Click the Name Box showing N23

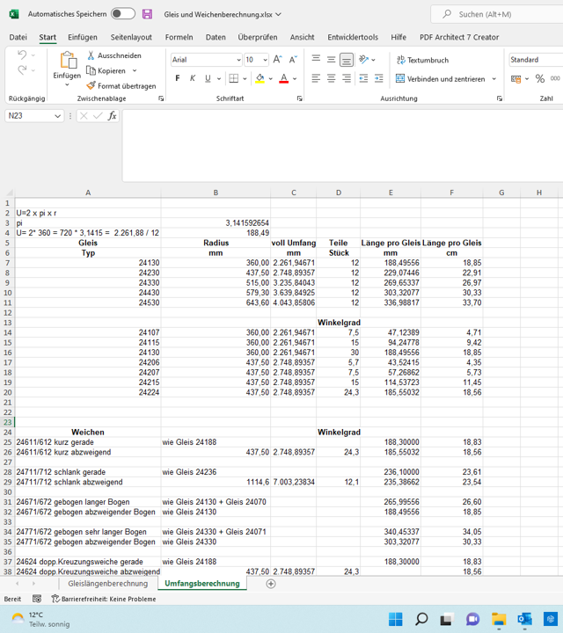point(34,116)
